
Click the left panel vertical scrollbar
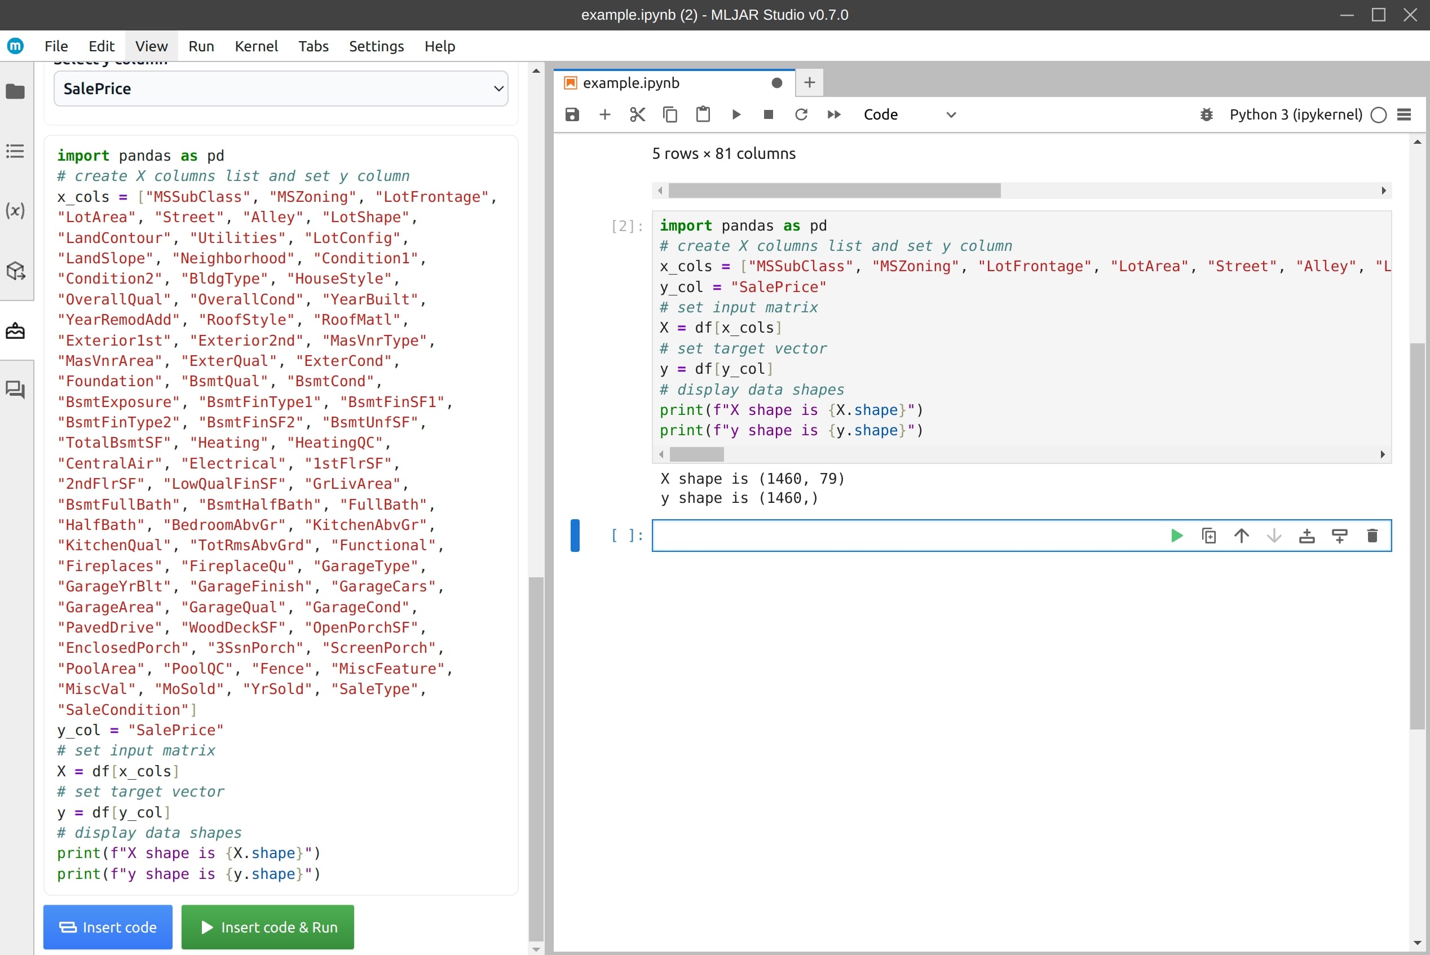(x=536, y=758)
